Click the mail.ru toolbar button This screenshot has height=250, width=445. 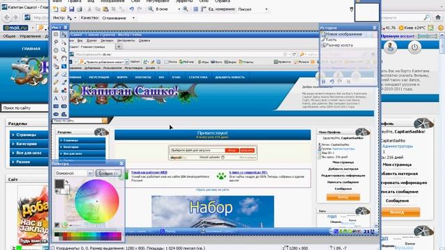point(15,28)
